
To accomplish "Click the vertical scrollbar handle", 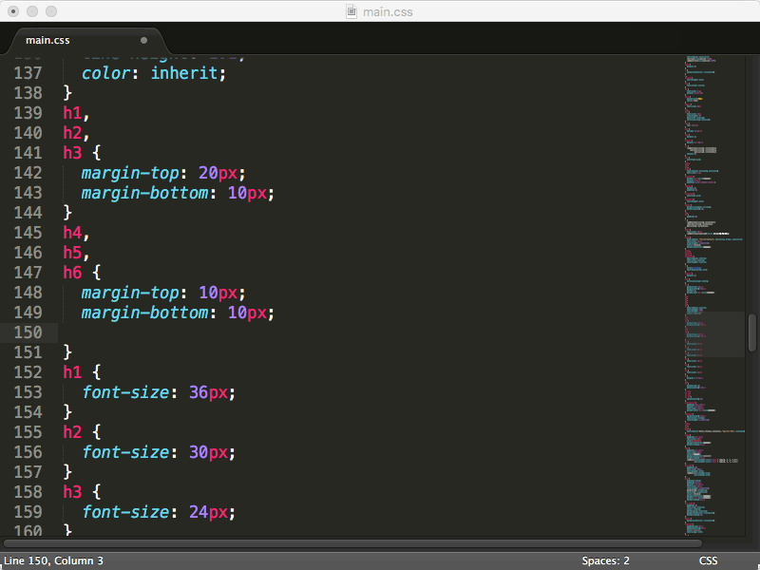I will (752, 332).
